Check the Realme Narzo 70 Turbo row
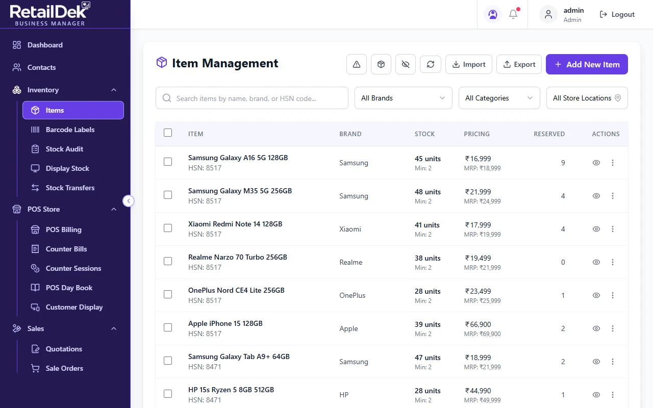Viewport: 653px width, 408px height. click(x=168, y=261)
